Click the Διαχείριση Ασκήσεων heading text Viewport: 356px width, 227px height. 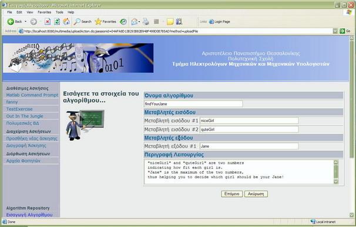click(29, 131)
